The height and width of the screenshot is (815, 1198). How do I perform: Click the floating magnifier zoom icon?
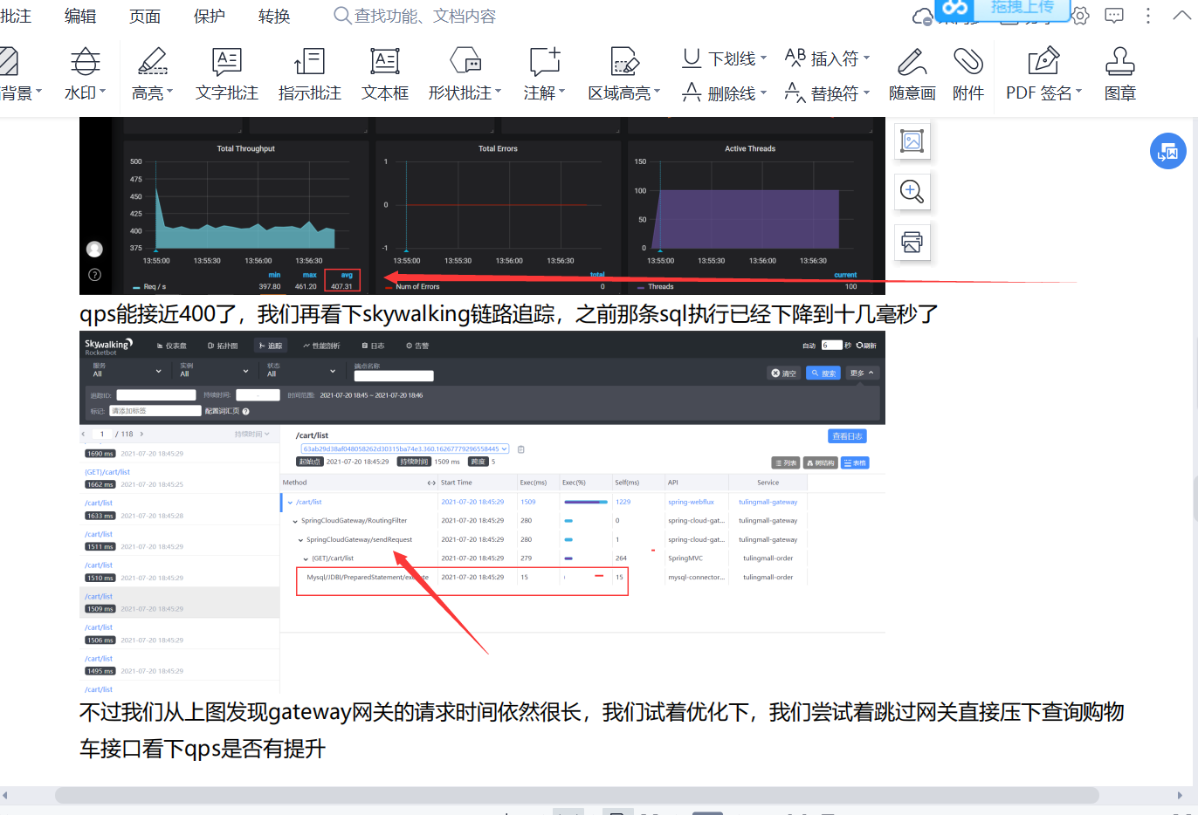pos(912,191)
